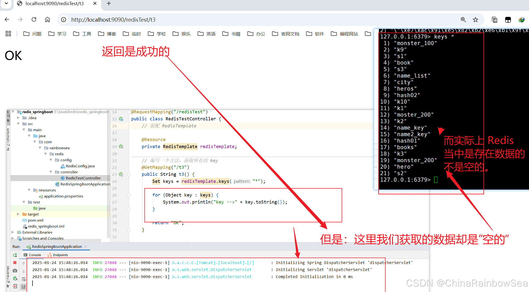Fold the for loop at line 26
The height and width of the screenshot is (292, 529).
129,195
